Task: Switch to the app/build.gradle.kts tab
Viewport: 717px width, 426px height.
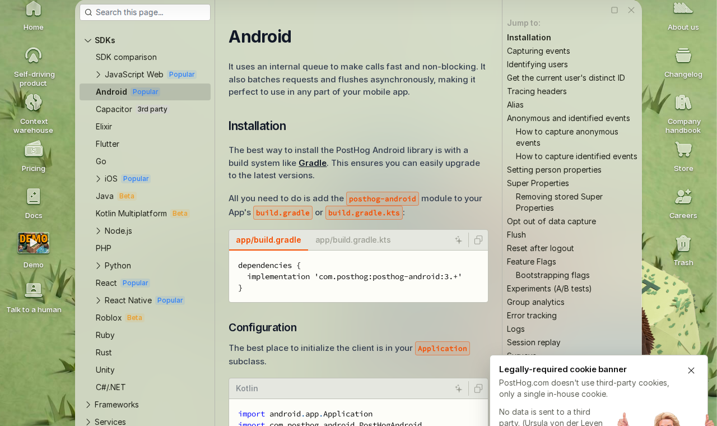Action: [353, 240]
